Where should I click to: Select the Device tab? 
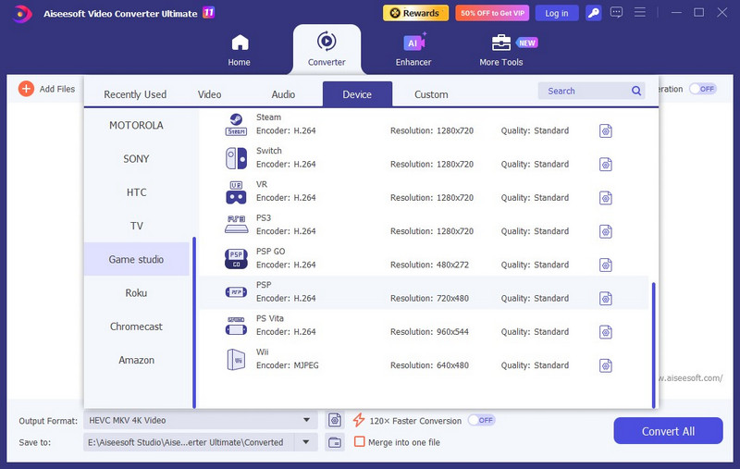(357, 94)
